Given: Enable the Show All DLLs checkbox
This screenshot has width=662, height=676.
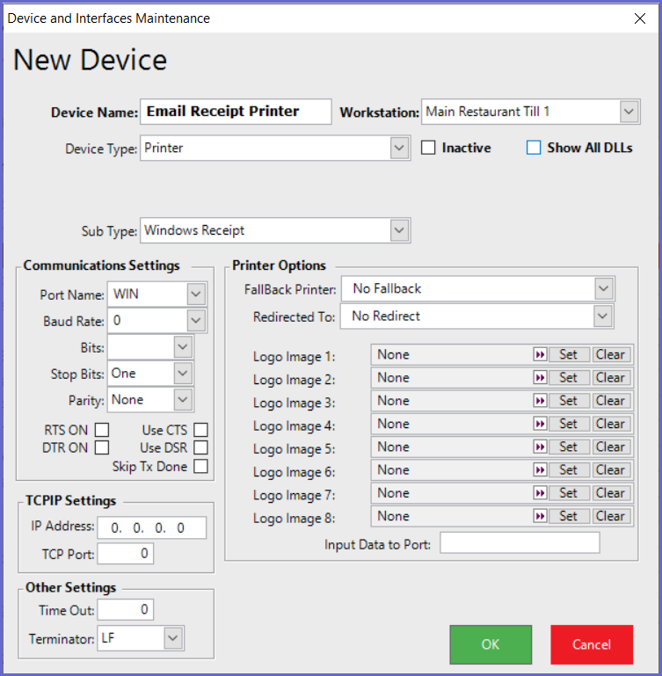Looking at the screenshot, I should click(534, 148).
